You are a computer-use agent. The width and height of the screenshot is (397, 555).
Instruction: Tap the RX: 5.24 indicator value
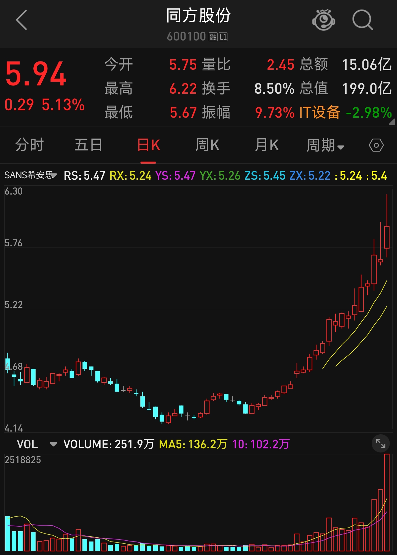pos(130,176)
